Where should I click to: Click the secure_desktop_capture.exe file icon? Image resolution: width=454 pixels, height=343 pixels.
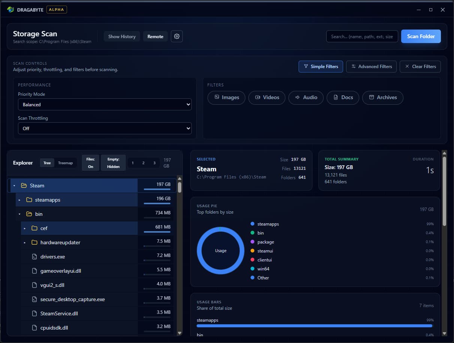point(34,299)
